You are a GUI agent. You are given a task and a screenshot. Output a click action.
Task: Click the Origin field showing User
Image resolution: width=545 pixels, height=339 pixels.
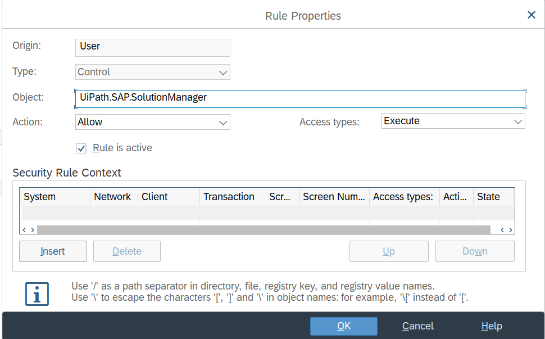tap(152, 47)
